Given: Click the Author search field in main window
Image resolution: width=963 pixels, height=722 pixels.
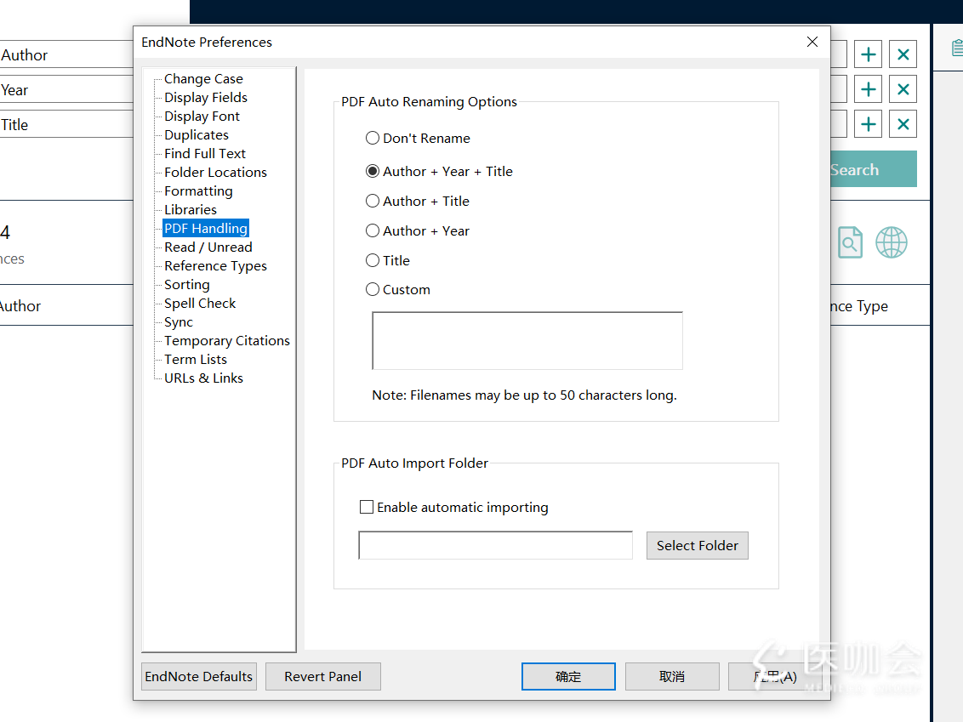Looking at the screenshot, I should click(66, 54).
